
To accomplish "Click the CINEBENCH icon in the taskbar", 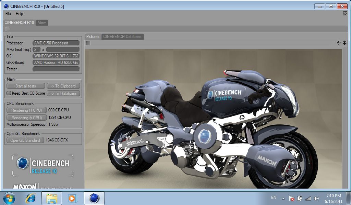I will tap(94, 198).
